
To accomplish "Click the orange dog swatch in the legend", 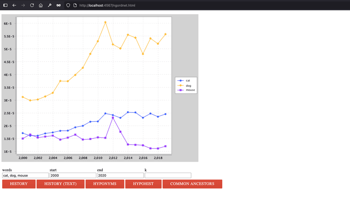I will pyautogui.click(x=181, y=86).
